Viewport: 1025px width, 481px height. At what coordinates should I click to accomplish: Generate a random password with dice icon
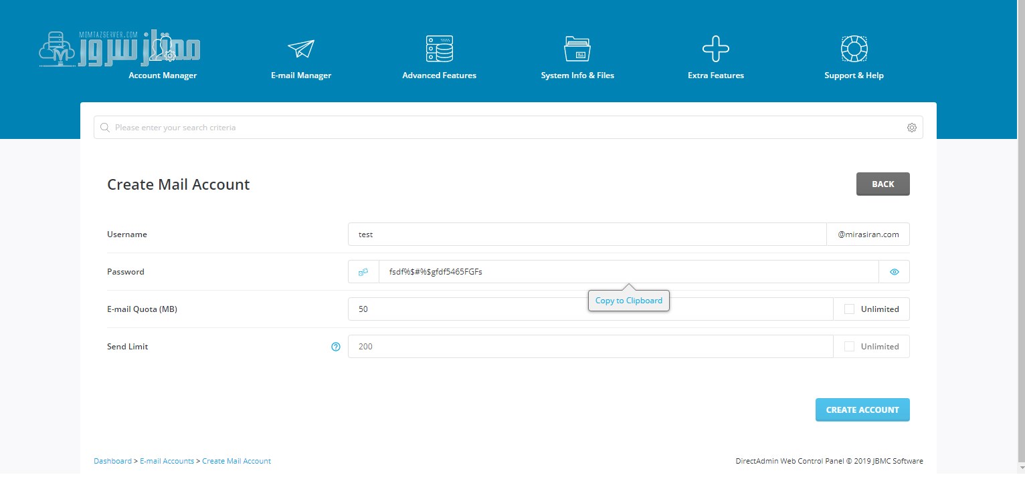pyautogui.click(x=363, y=272)
